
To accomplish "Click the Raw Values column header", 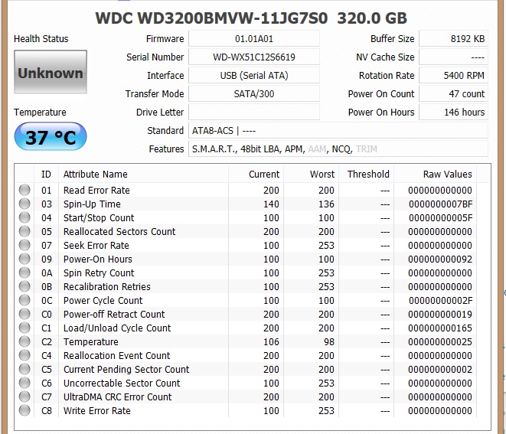I will point(435,175).
